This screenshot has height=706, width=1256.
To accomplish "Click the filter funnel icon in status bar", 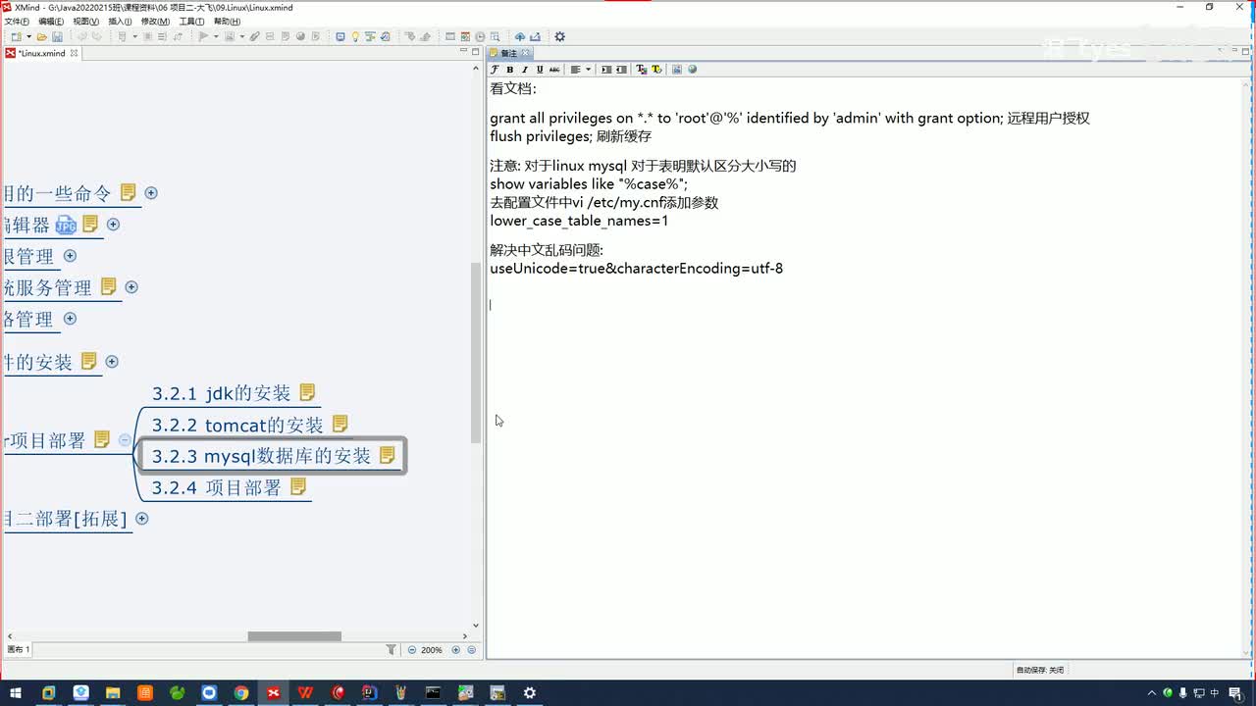I will (392, 649).
